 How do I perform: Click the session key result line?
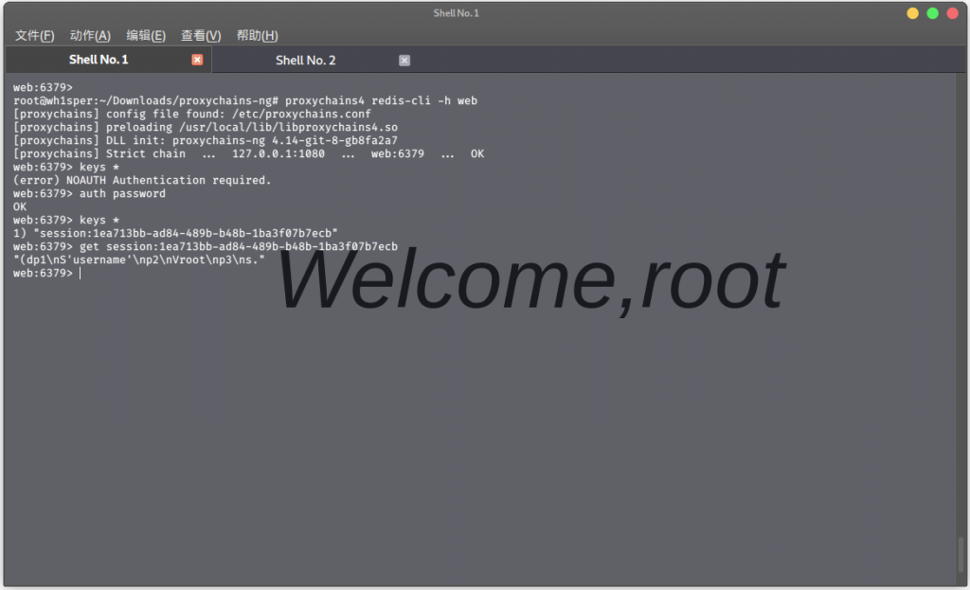175,233
